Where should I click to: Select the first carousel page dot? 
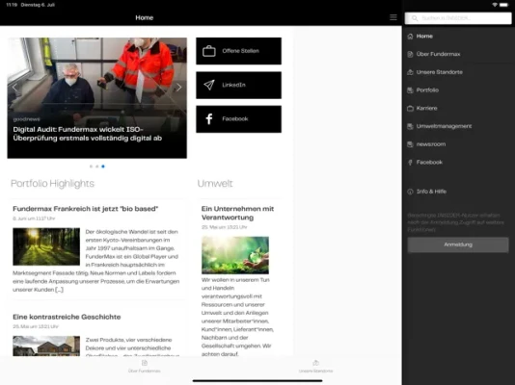click(x=91, y=167)
